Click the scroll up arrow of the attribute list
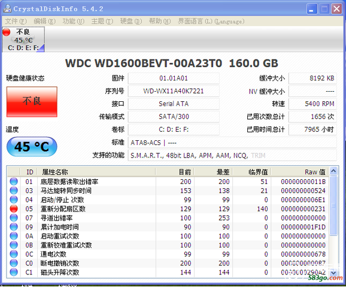Screen dimensions: 346x287 point(333,171)
